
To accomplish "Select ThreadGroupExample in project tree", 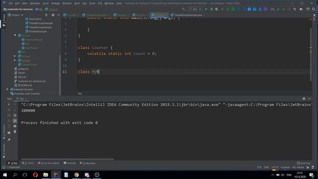I will tap(41, 23).
